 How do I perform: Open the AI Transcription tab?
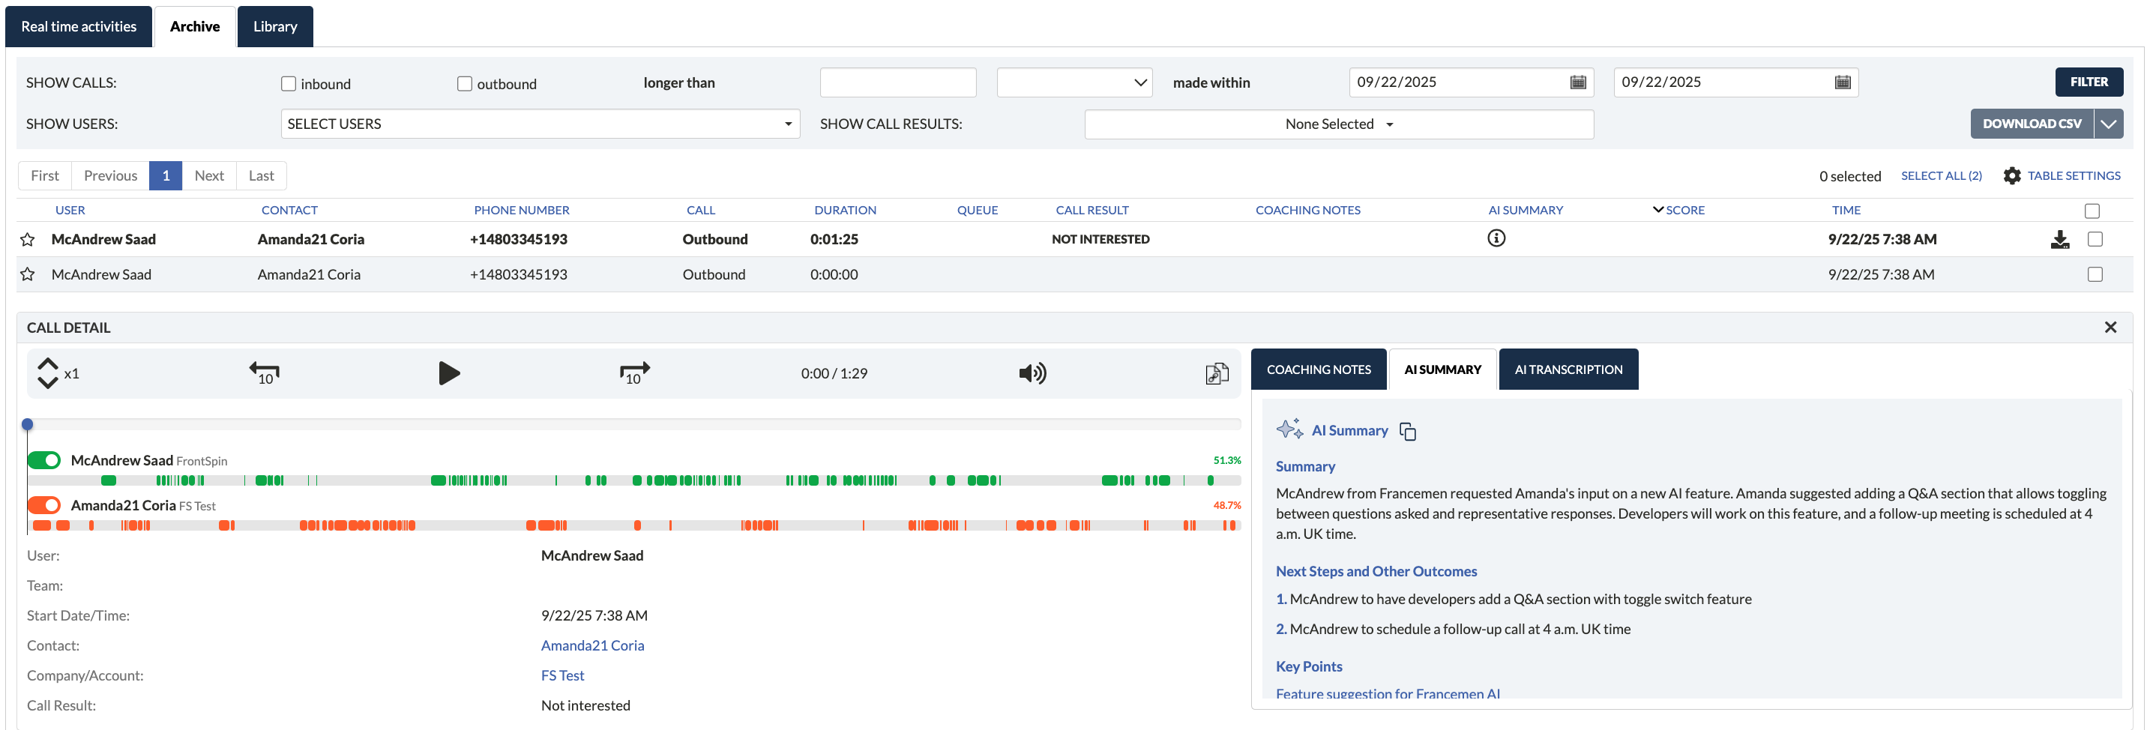click(x=1568, y=369)
